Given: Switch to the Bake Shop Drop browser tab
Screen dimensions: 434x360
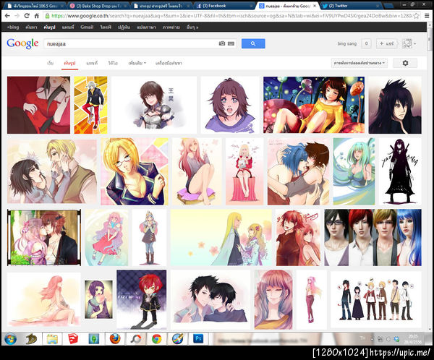Looking at the screenshot, I should [98, 6].
